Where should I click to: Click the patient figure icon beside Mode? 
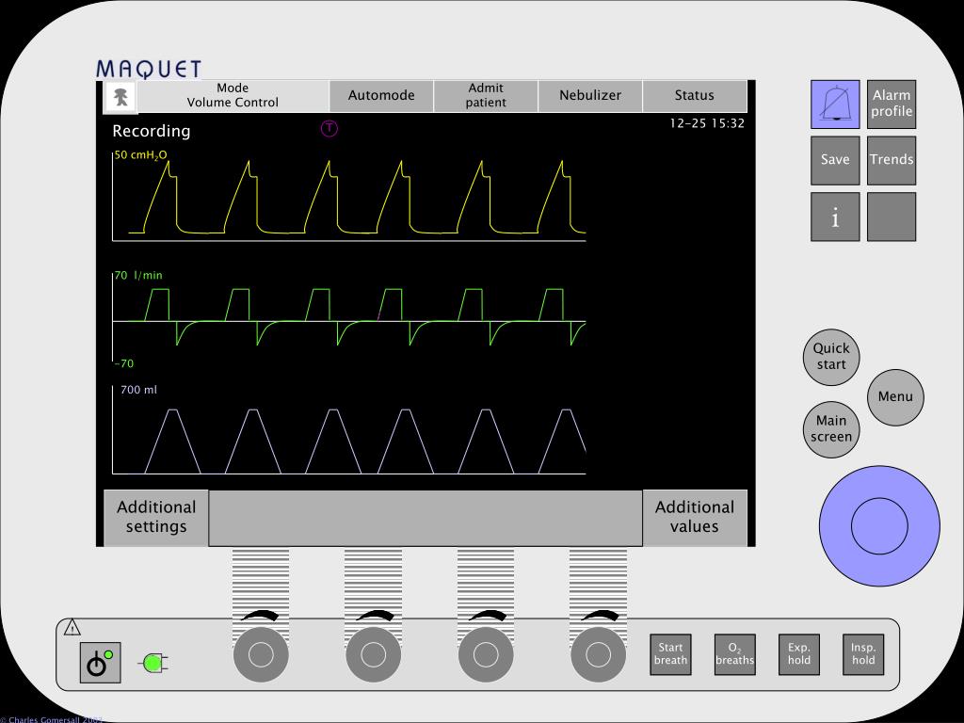click(x=120, y=97)
